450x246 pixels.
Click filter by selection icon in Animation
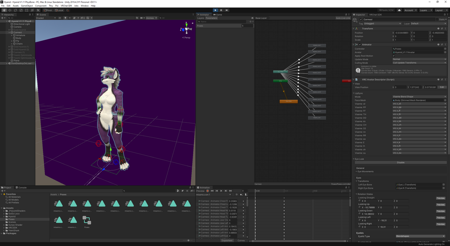pos(237,195)
